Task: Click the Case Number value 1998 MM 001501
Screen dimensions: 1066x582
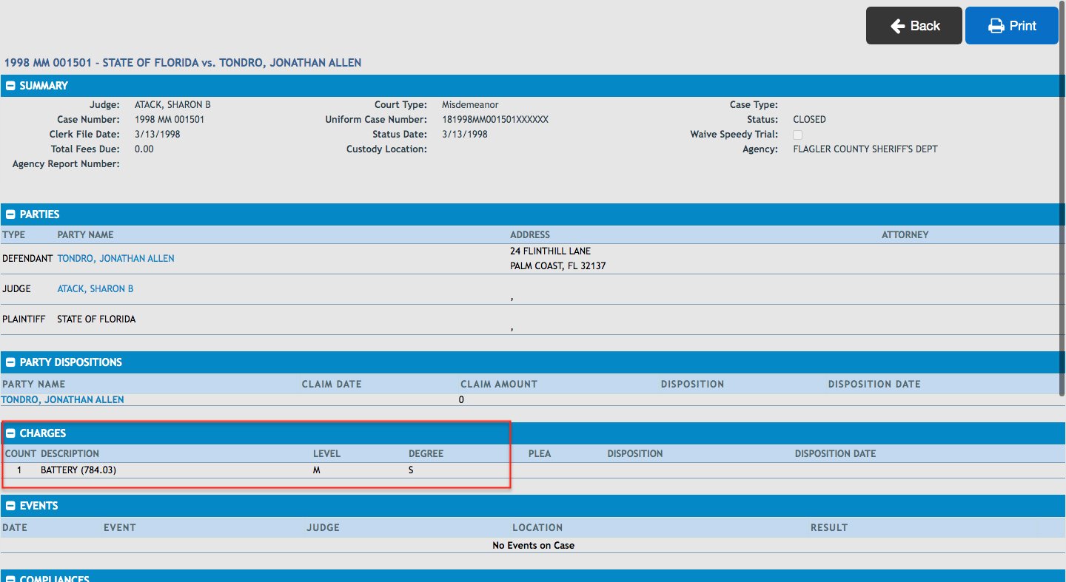Action: pos(170,120)
